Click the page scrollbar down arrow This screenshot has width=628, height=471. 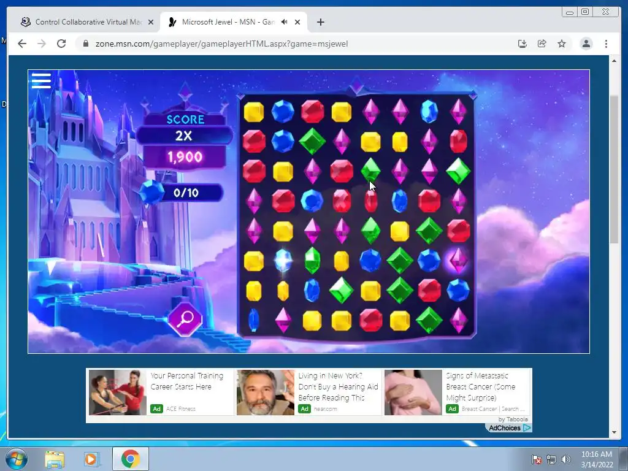614,432
